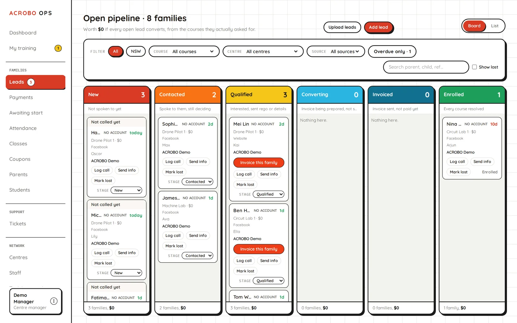This screenshot has height=323, width=517.
Task: Go to Awaiting start page
Action: click(x=26, y=113)
